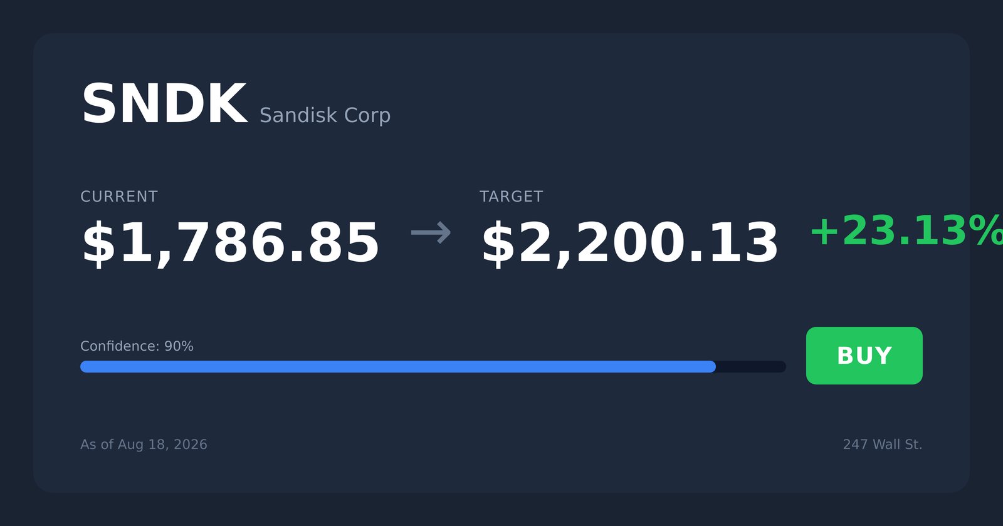Click the Confidence: 90% label
This screenshot has width=1003, height=526.
[137, 346]
